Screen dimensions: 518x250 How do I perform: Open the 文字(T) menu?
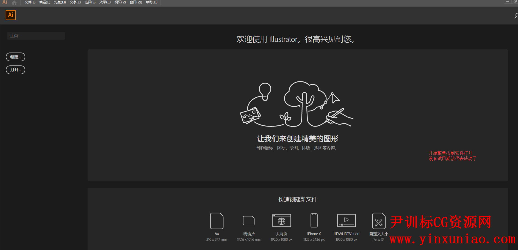pos(75,2)
